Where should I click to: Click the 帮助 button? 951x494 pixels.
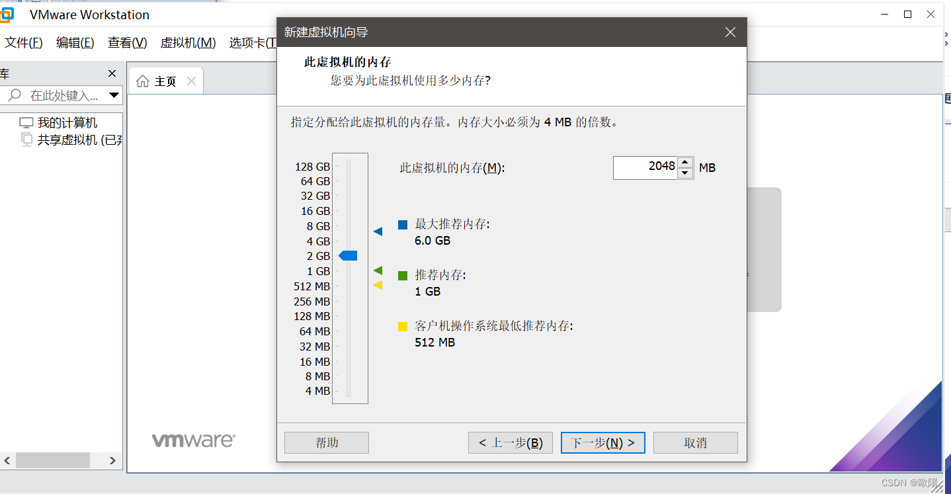(x=327, y=442)
